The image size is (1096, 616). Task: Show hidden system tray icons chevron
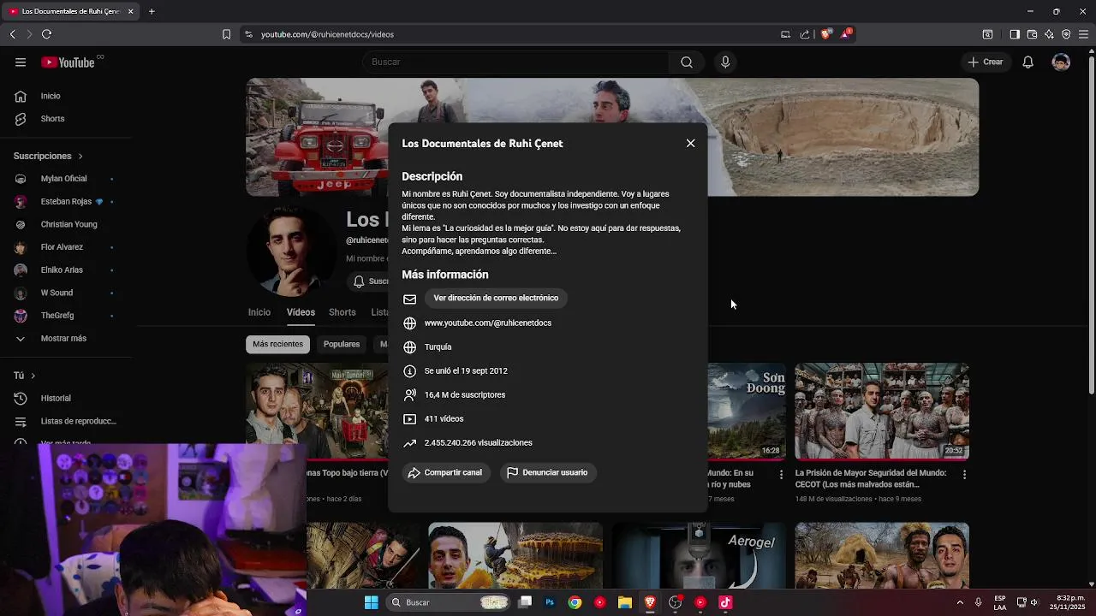click(x=960, y=602)
